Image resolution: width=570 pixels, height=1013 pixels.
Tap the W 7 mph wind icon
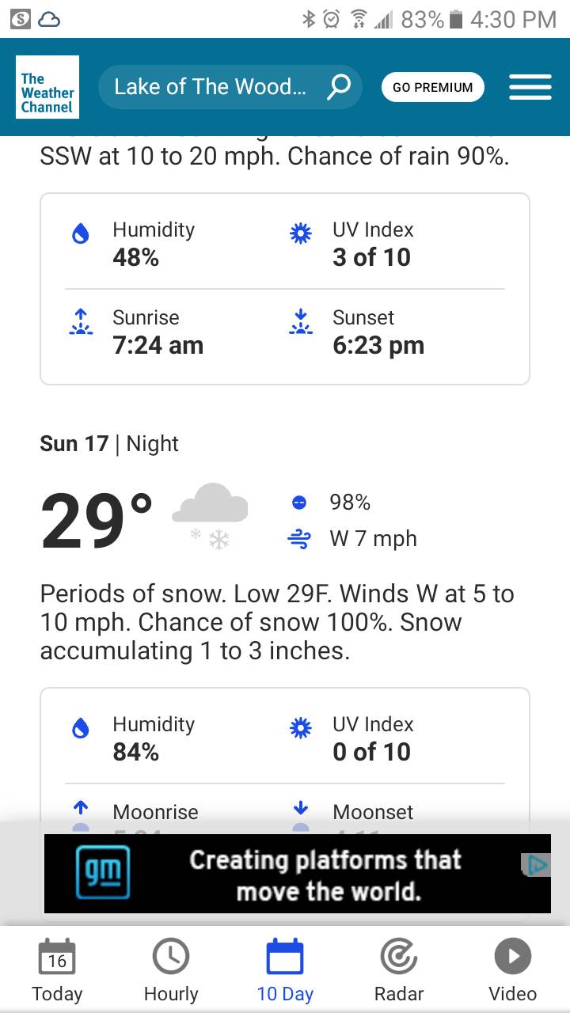coord(299,540)
